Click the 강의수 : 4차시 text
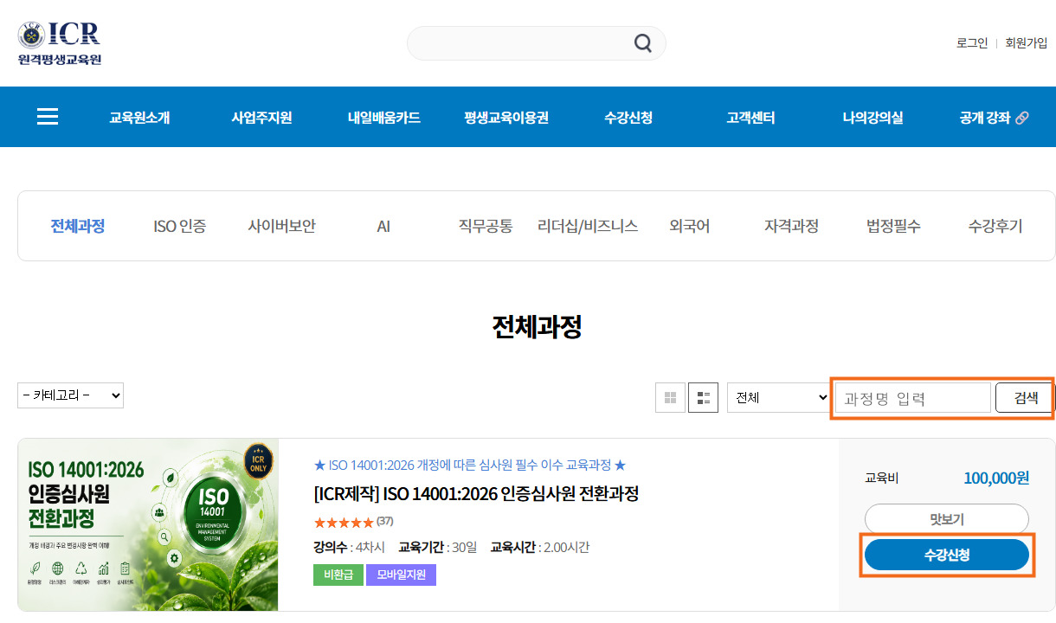The height and width of the screenshot is (623, 1056). 349,547
